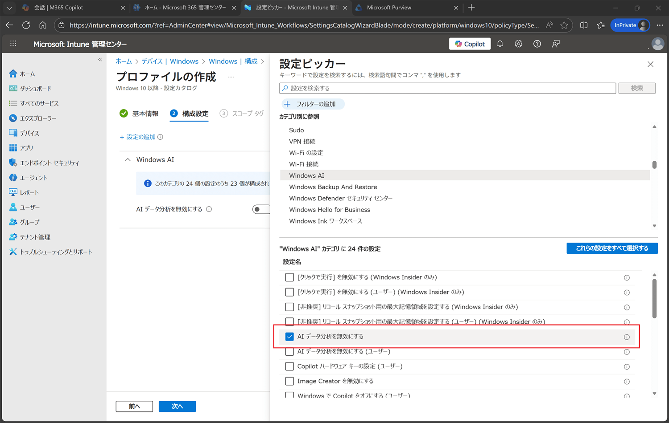This screenshot has width=669, height=423.
Task: Collapse the left navigation sidebar
Action: coord(100,59)
